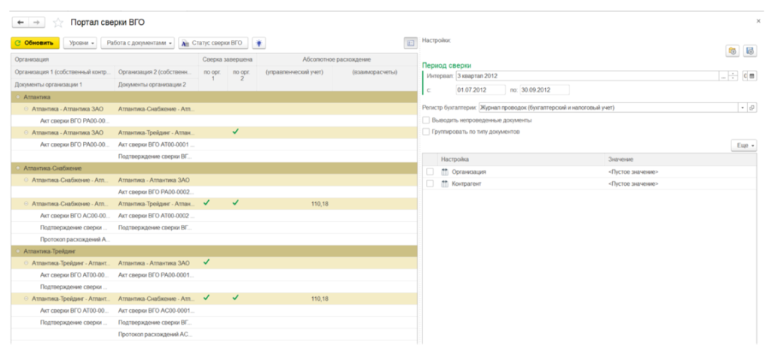Go back using the left arrow

tap(20, 23)
